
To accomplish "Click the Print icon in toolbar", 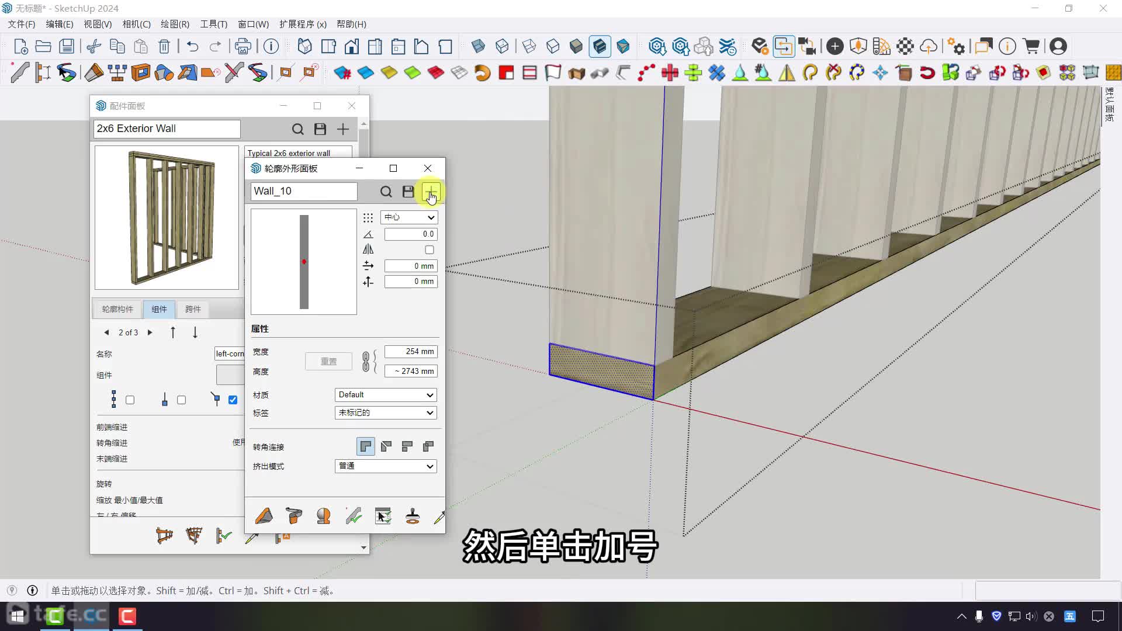I will pos(243,46).
